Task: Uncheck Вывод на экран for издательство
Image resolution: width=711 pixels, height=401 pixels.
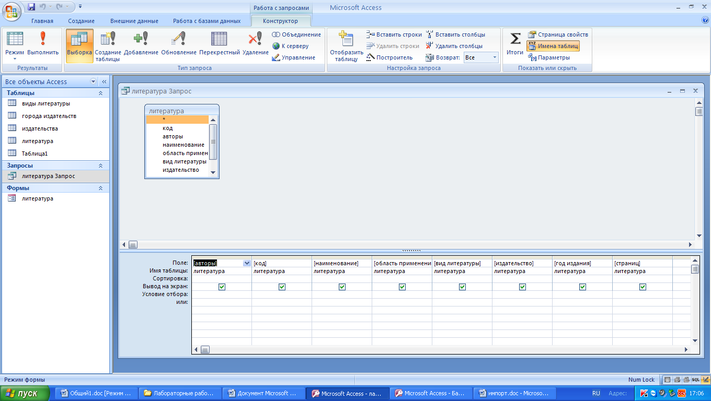Action: (x=522, y=287)
